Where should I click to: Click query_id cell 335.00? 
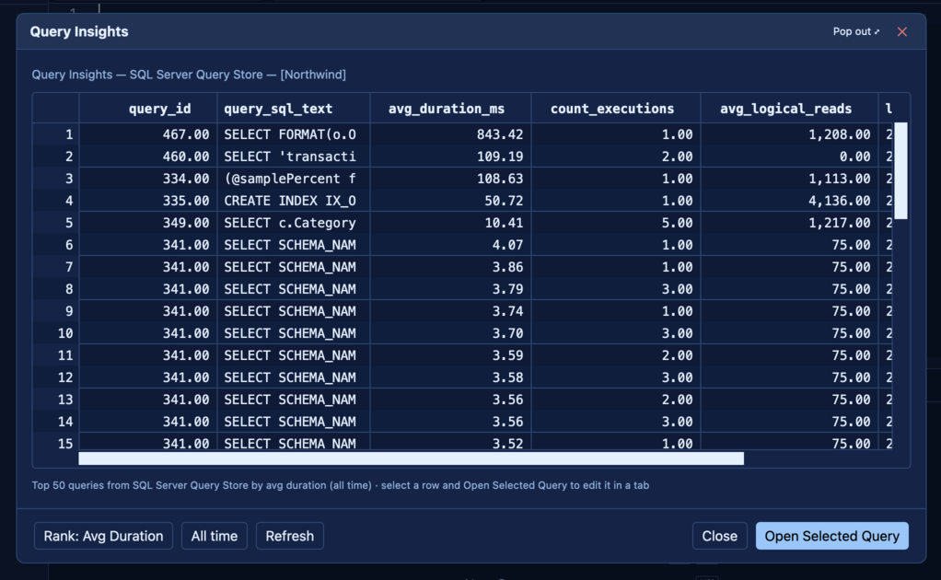tap(148, 201)
